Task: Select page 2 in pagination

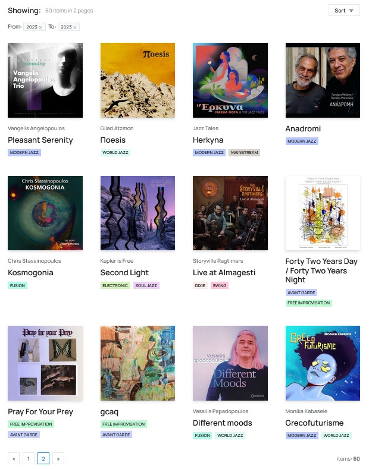Action: point(43,458)
